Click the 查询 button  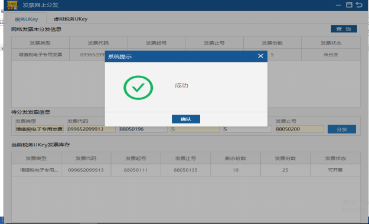[344, 29]
